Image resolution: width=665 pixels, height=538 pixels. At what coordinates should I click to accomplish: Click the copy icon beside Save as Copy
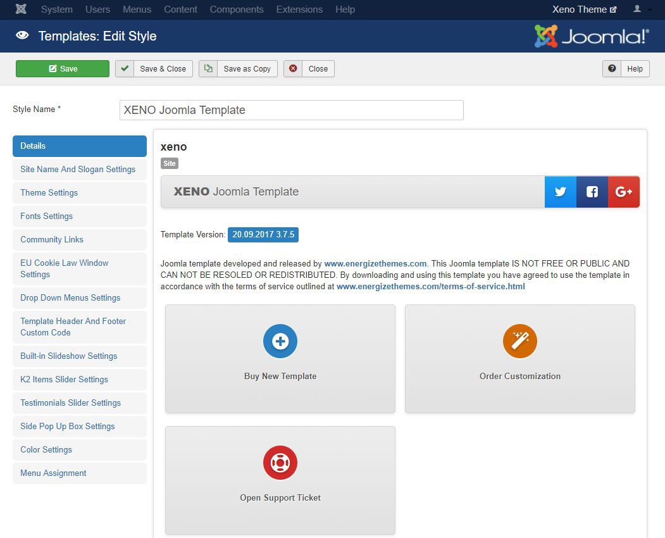(x=208, y=69)
